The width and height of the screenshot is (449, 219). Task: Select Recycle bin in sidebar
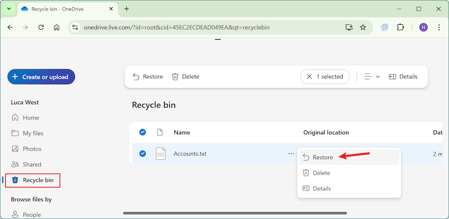coord(32,180)
